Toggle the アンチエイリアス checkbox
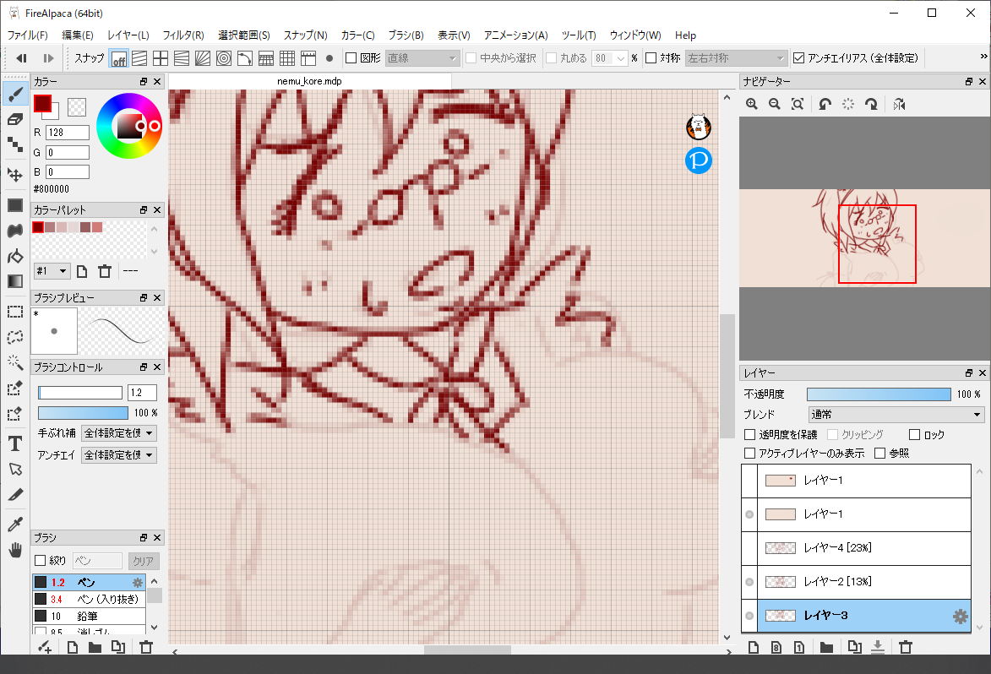991x674 pixels. click(x=799, y=58)
